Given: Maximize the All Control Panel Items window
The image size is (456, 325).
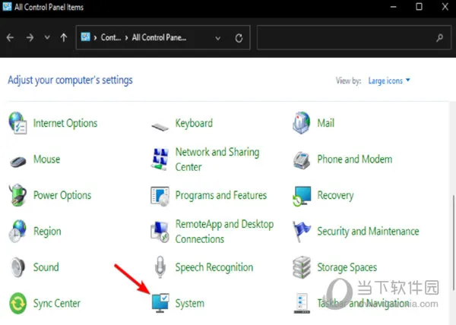Looking at the screenshot, I should pyautogui.click(x=419, y=7).
